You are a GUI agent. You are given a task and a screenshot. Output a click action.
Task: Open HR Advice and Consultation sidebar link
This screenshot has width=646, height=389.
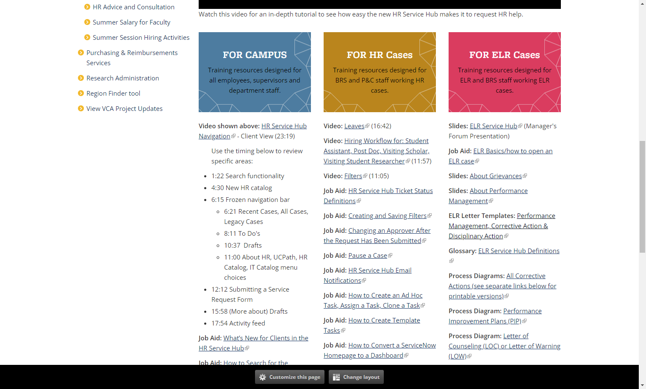tap(133, 7)
